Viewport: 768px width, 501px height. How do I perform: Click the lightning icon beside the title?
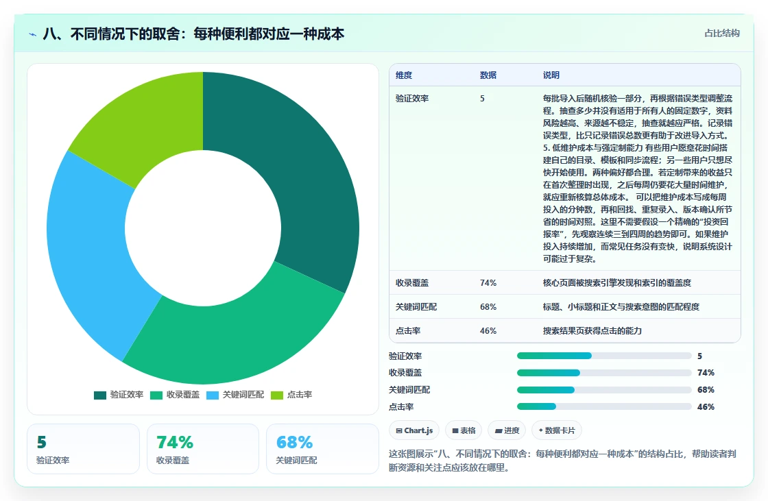33,34
